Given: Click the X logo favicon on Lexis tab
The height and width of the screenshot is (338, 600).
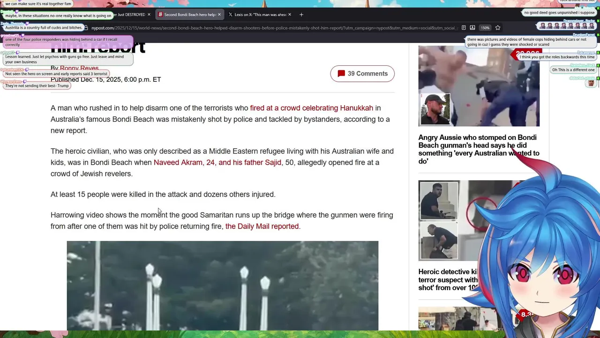Looking at the screenshot, I should pyautogui.click(x=231, y=15).
